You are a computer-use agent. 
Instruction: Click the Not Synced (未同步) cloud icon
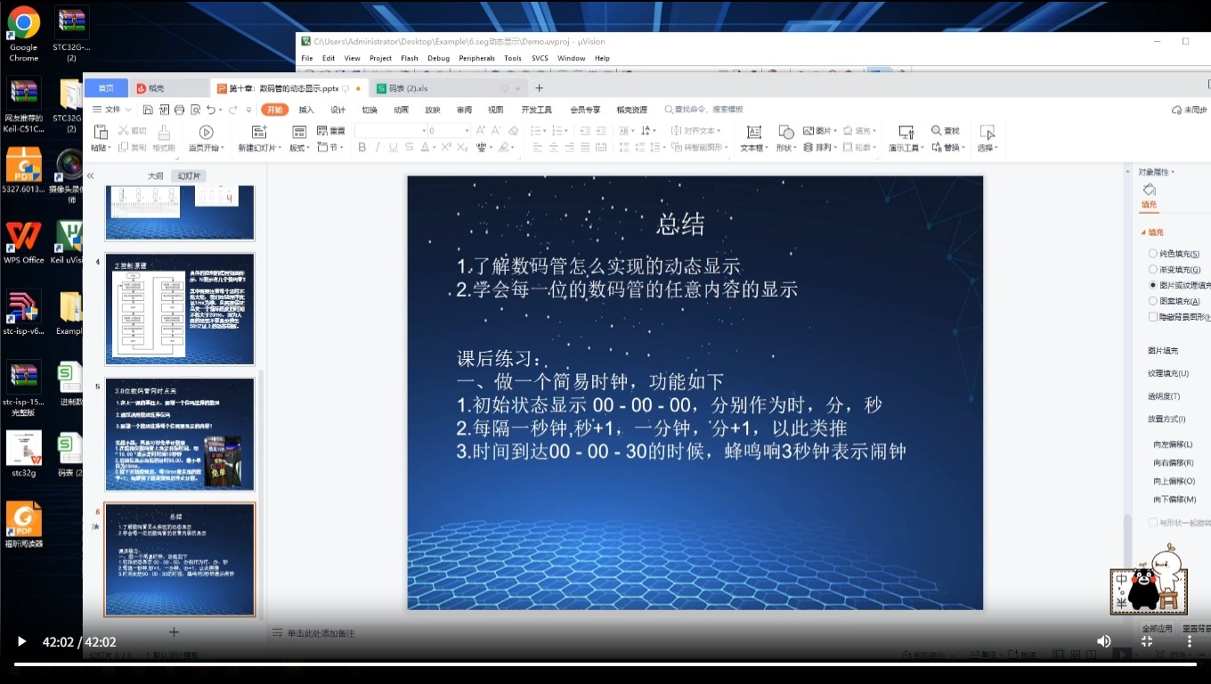(1176, 110)
